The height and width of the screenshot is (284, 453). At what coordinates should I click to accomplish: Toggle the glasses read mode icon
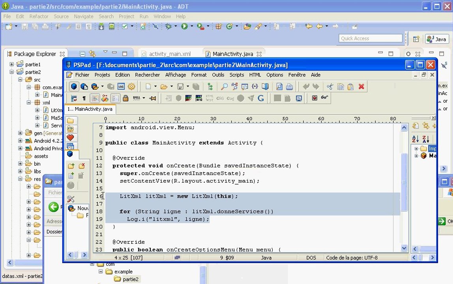(324, 98)
